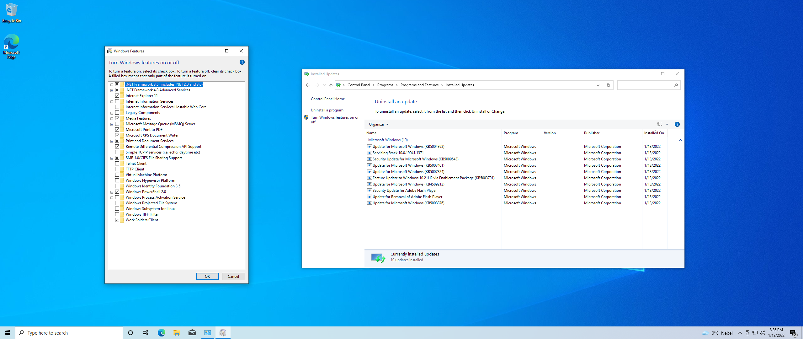The height and width of the screenshot is (339, 803).
Task: Select Security Update for Adobe Flash Player
Action: pyautogui.click(x=404, y=191)
